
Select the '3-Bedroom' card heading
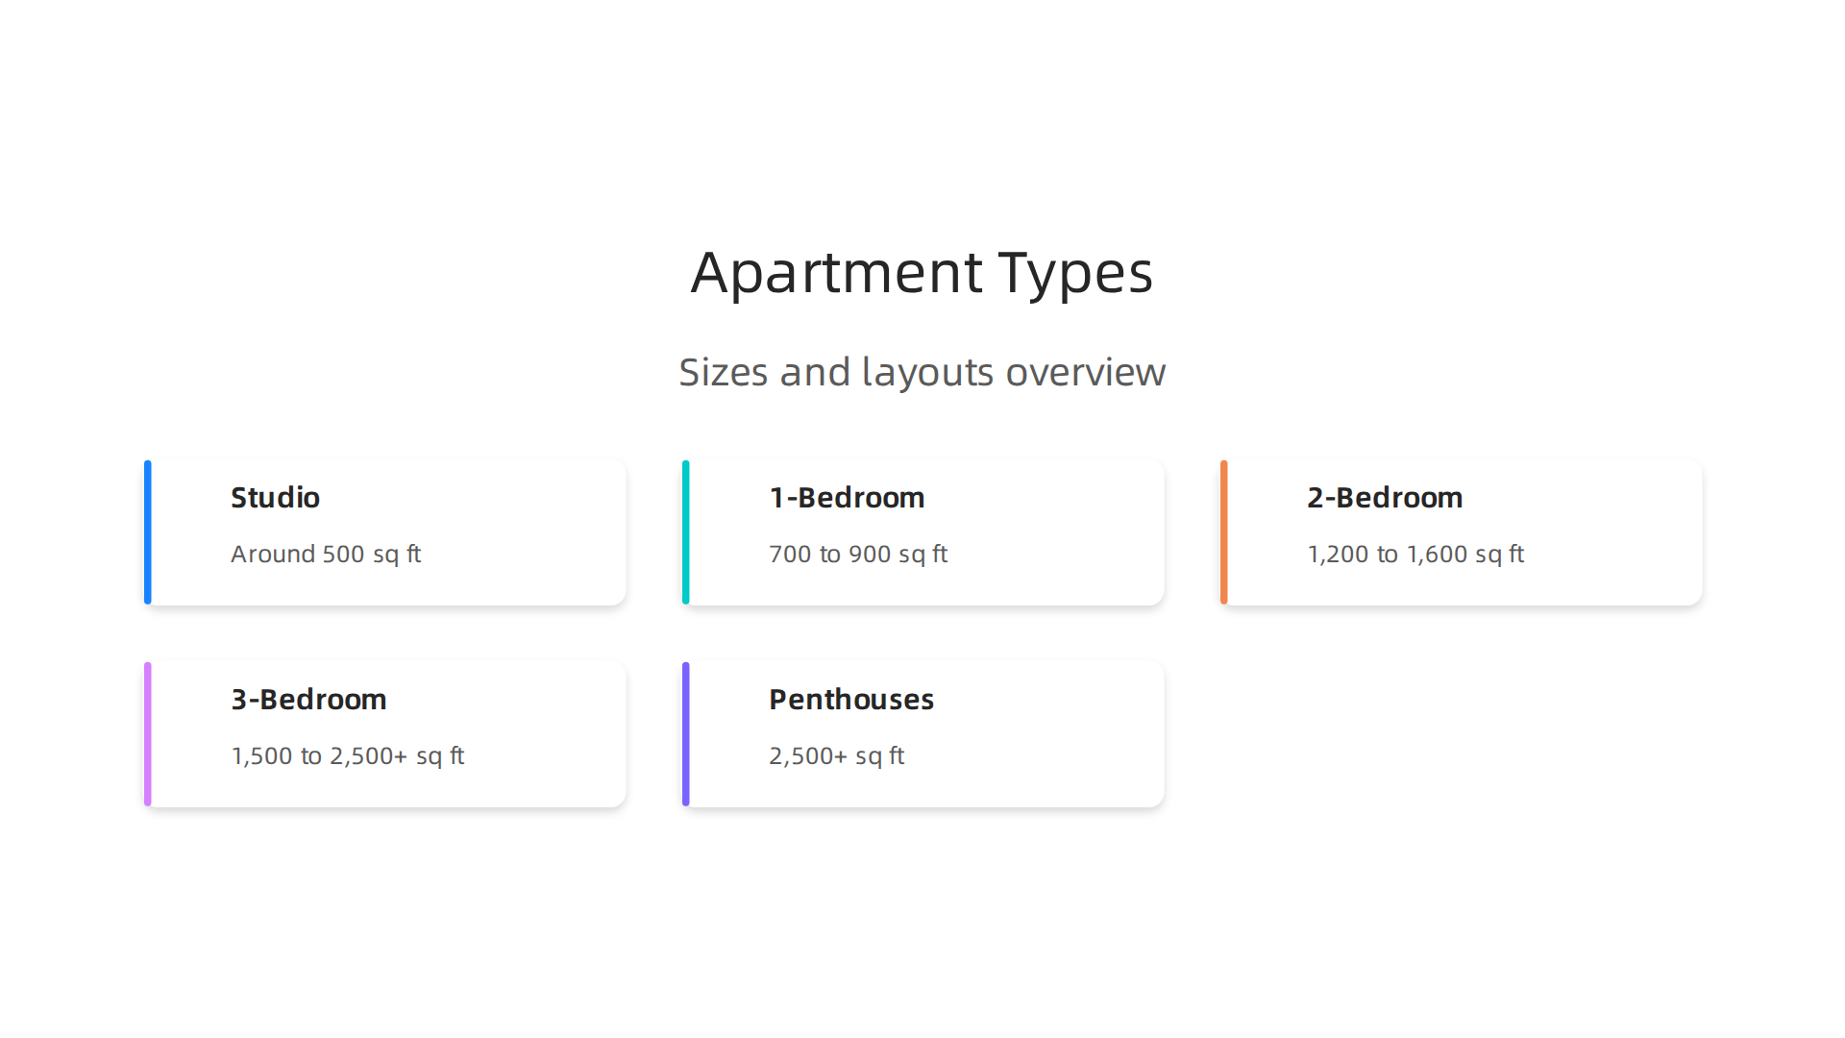pos(308,700)
